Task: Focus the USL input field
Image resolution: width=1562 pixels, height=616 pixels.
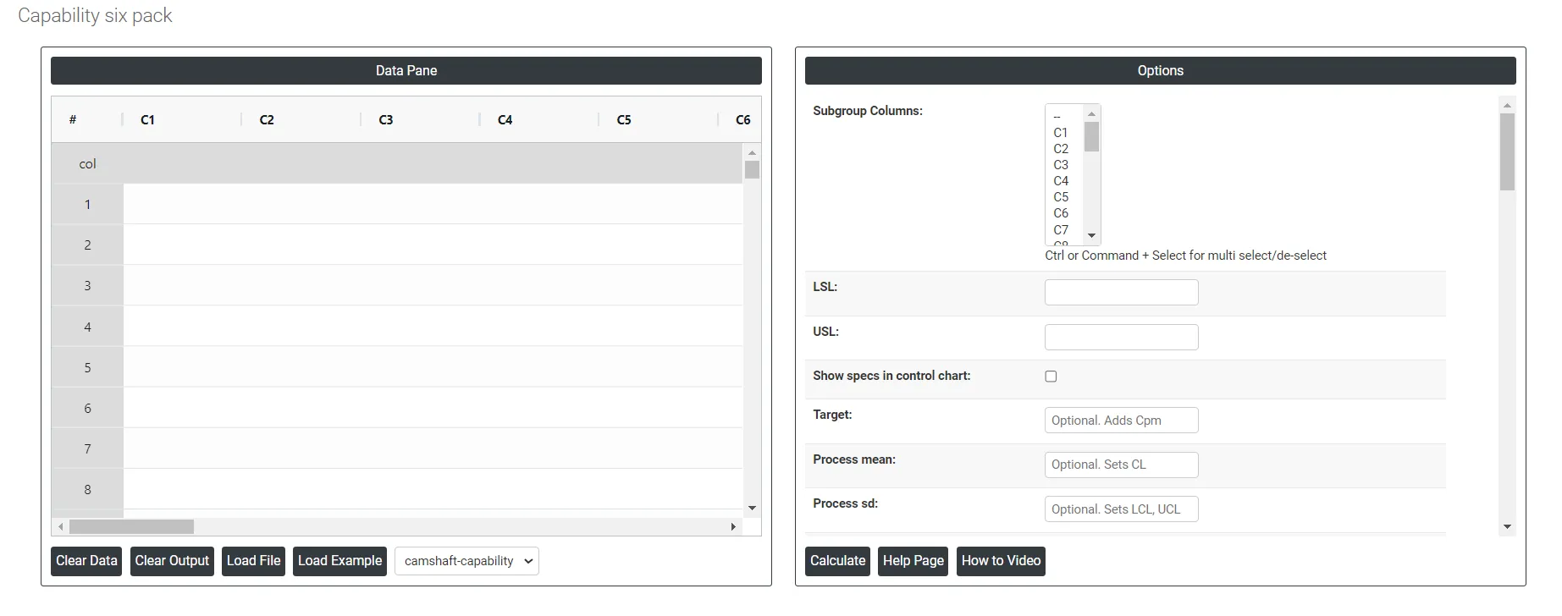Action: (1121, 337)
